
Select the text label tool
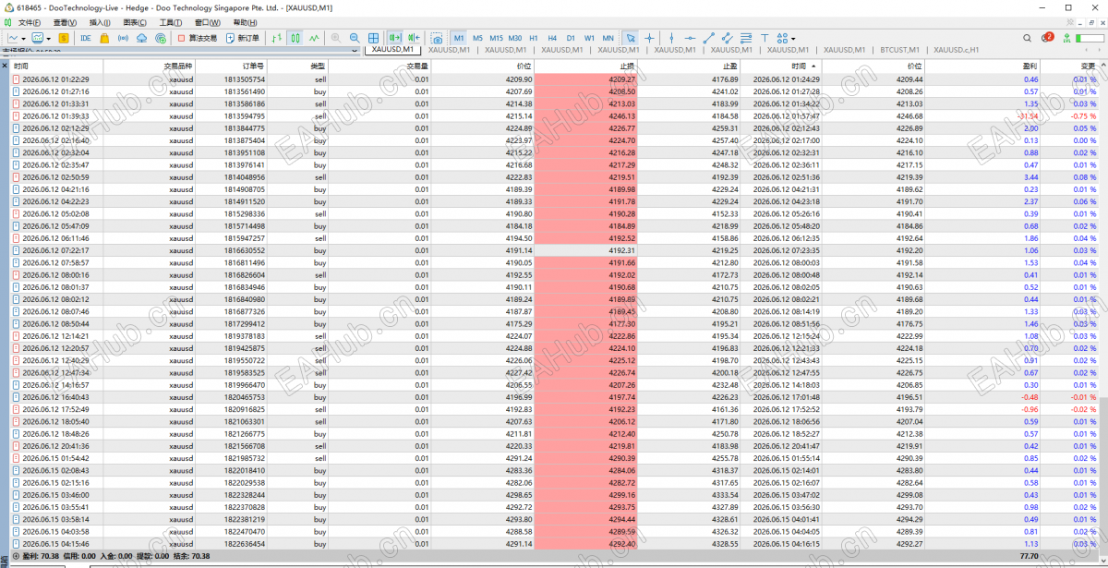point(765,38)
